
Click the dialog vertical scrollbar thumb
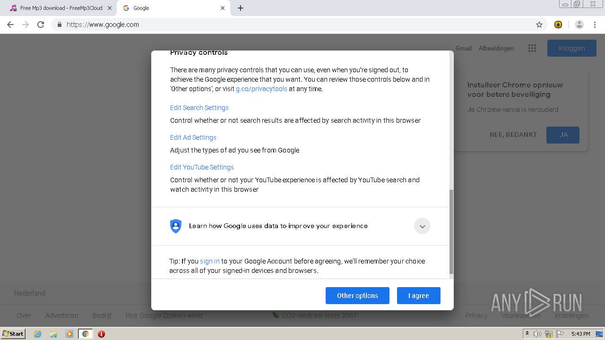pos(451,232)
